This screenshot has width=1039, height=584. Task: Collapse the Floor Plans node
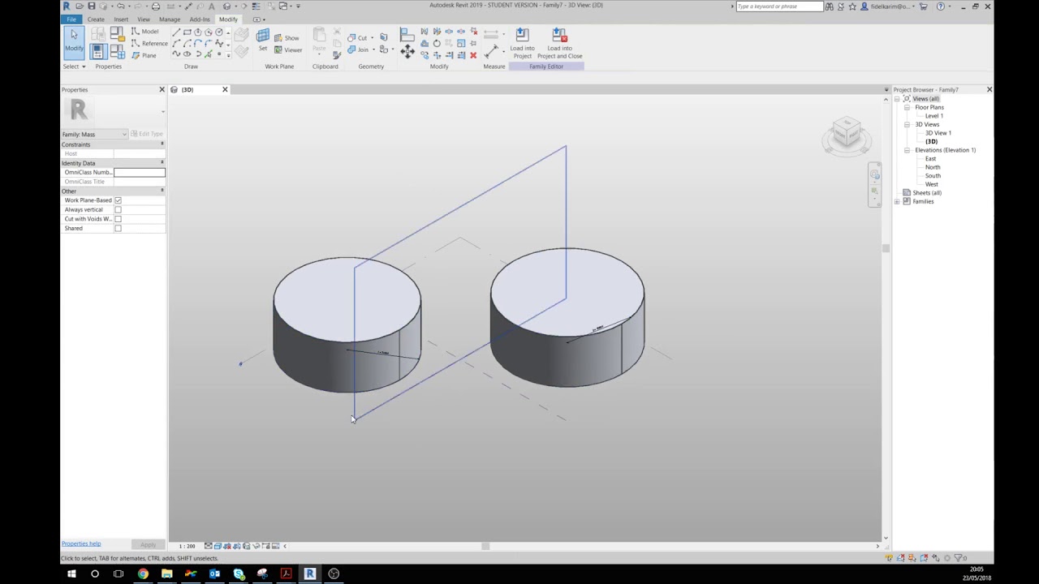pos(907,107)
